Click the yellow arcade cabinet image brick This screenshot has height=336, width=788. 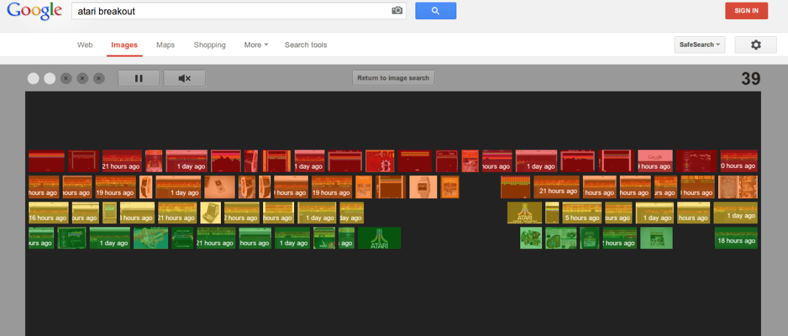210,212
